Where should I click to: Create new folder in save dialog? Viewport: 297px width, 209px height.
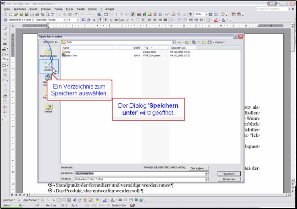pos(204,42)
